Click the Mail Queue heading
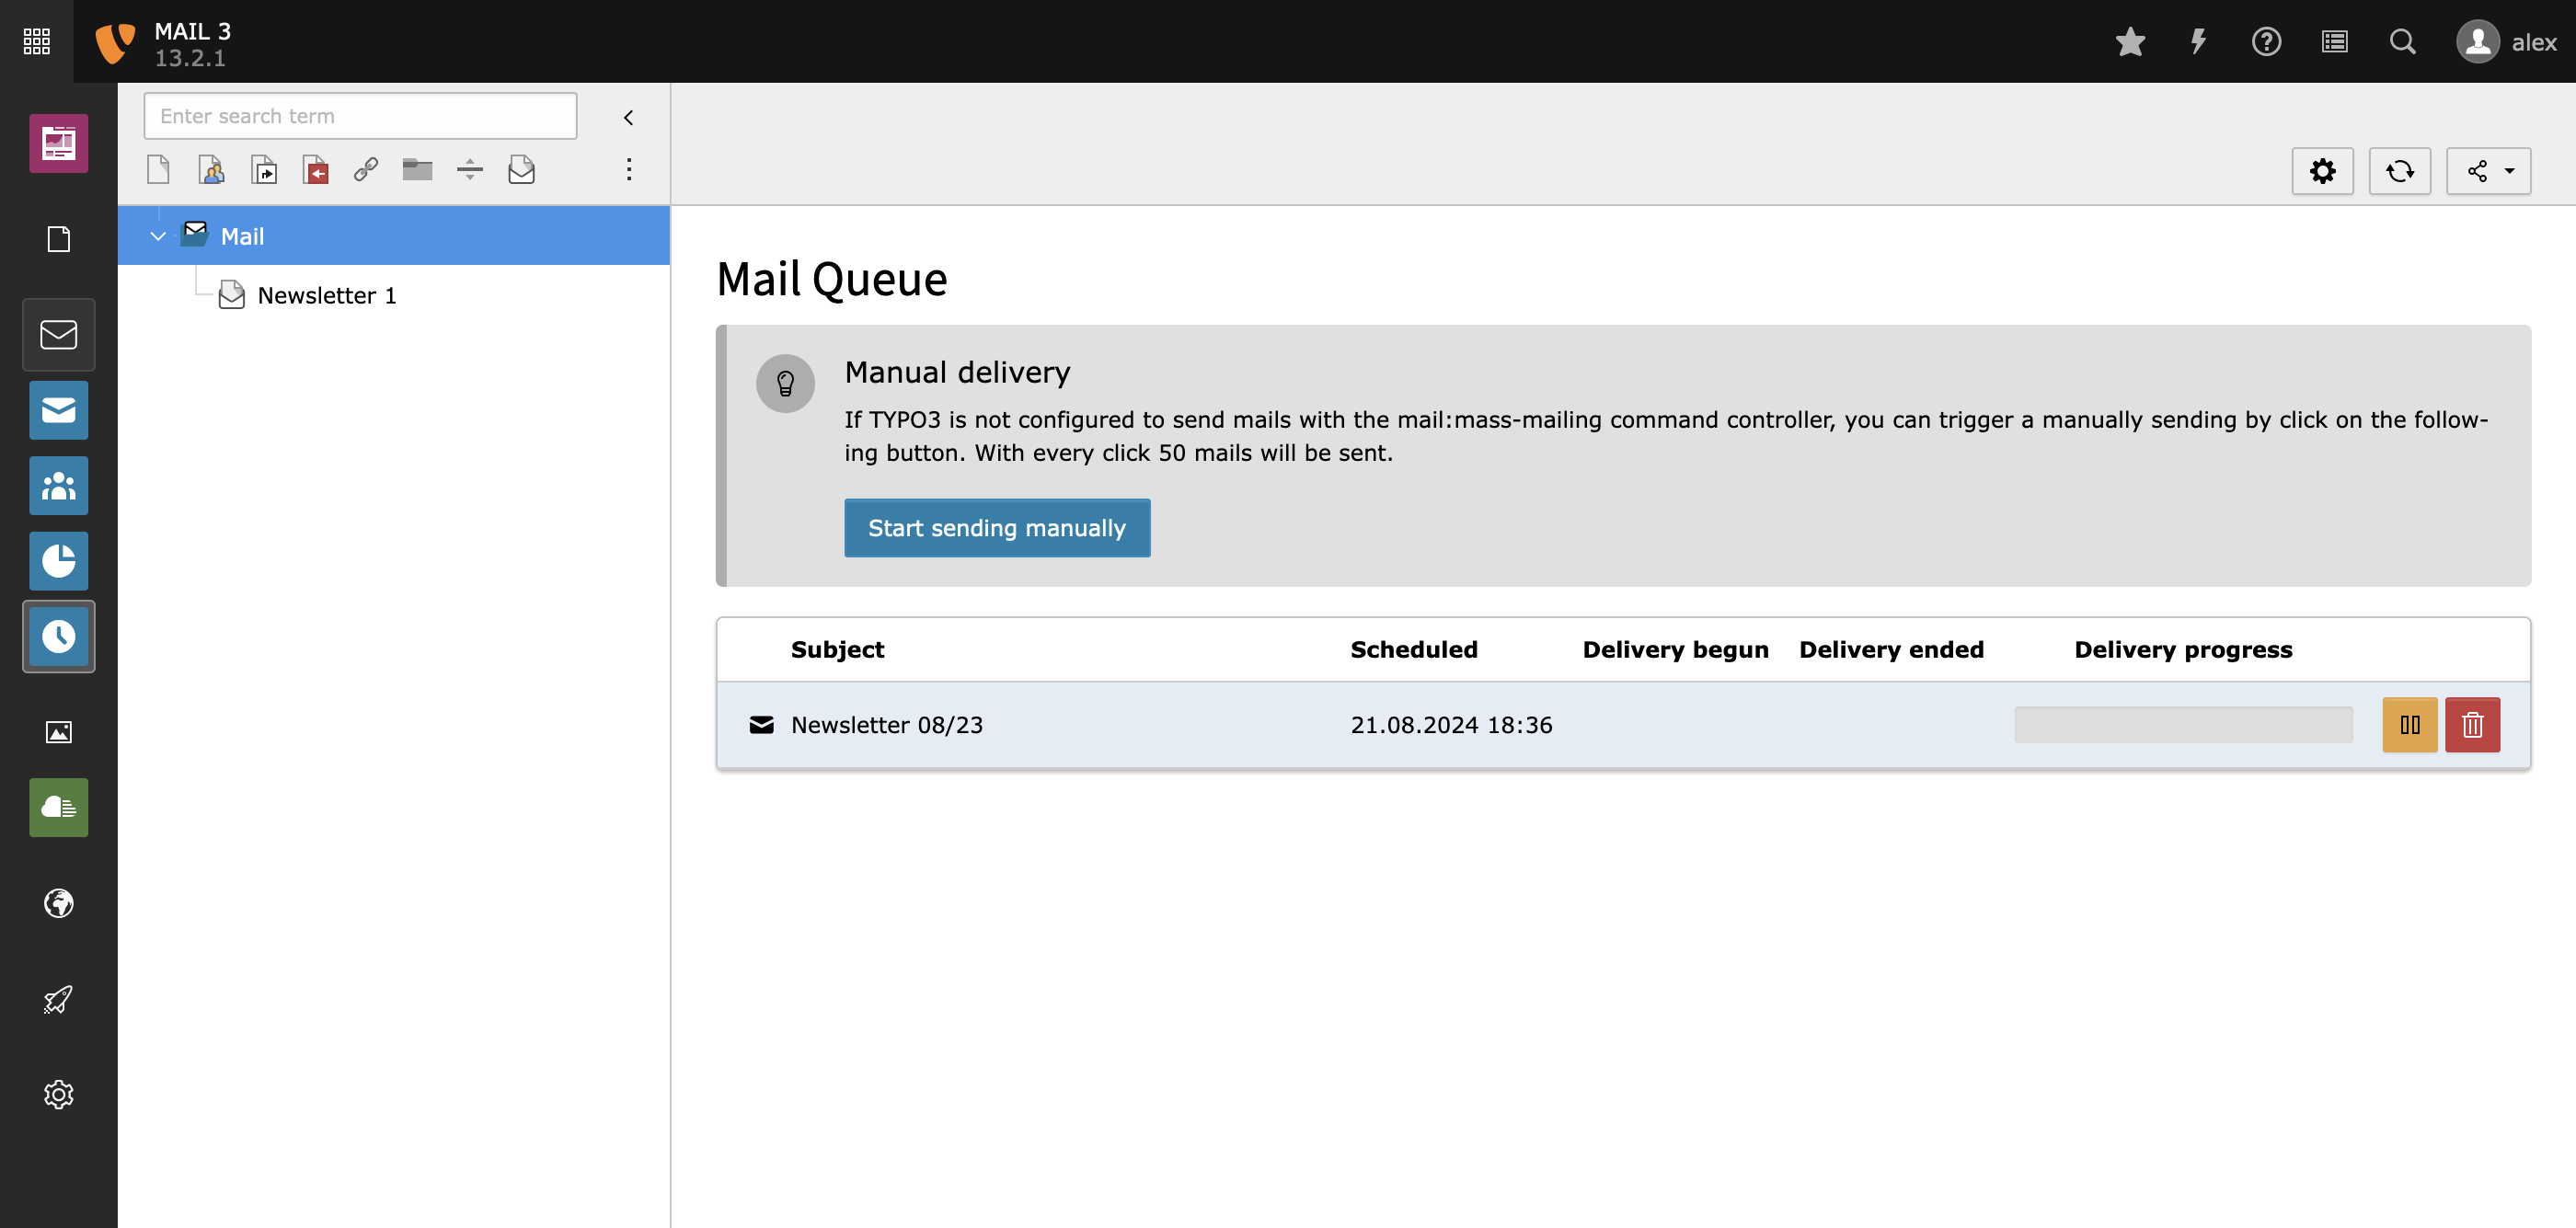Viewport: 2576px width, 1228px height. [x=832, y=279]
